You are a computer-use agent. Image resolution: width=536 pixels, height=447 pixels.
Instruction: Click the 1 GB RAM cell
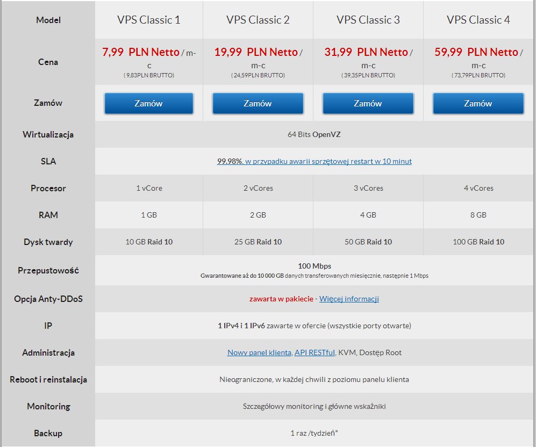149,215
